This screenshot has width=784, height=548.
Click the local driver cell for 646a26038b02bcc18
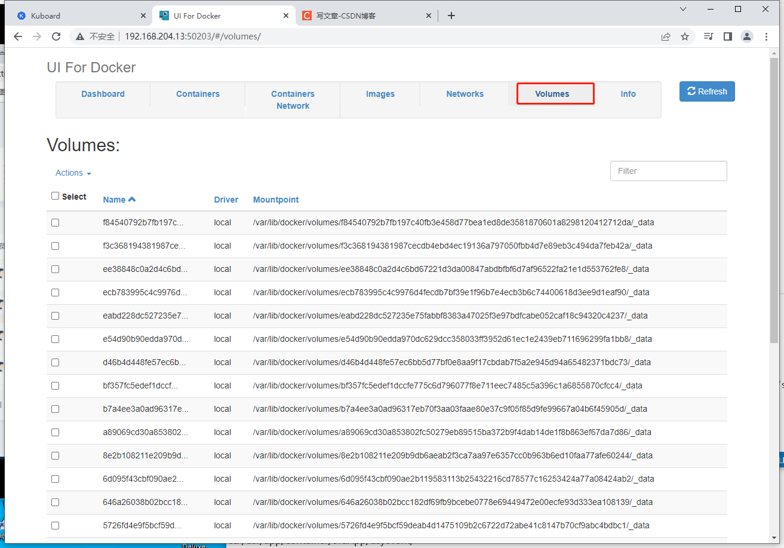[223, 502]
